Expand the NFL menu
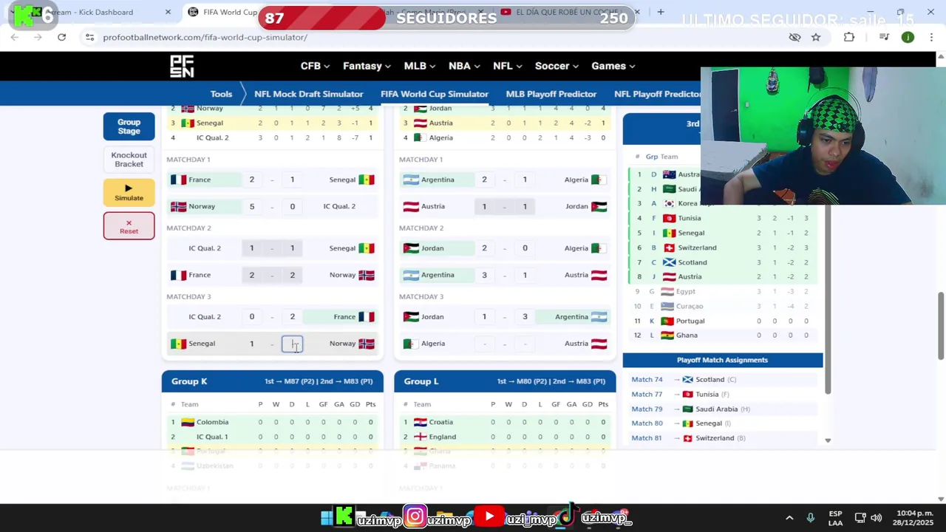 pos(508,66)
